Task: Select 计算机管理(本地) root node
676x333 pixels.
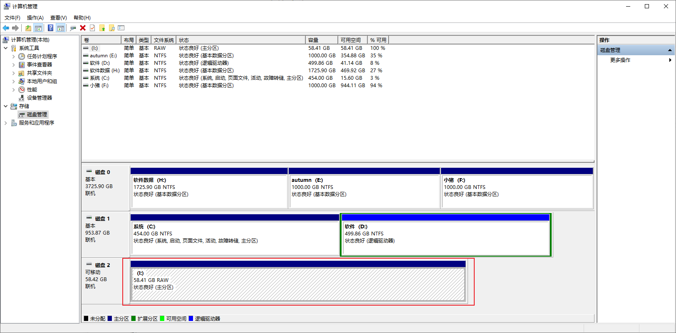Action: 30,40
